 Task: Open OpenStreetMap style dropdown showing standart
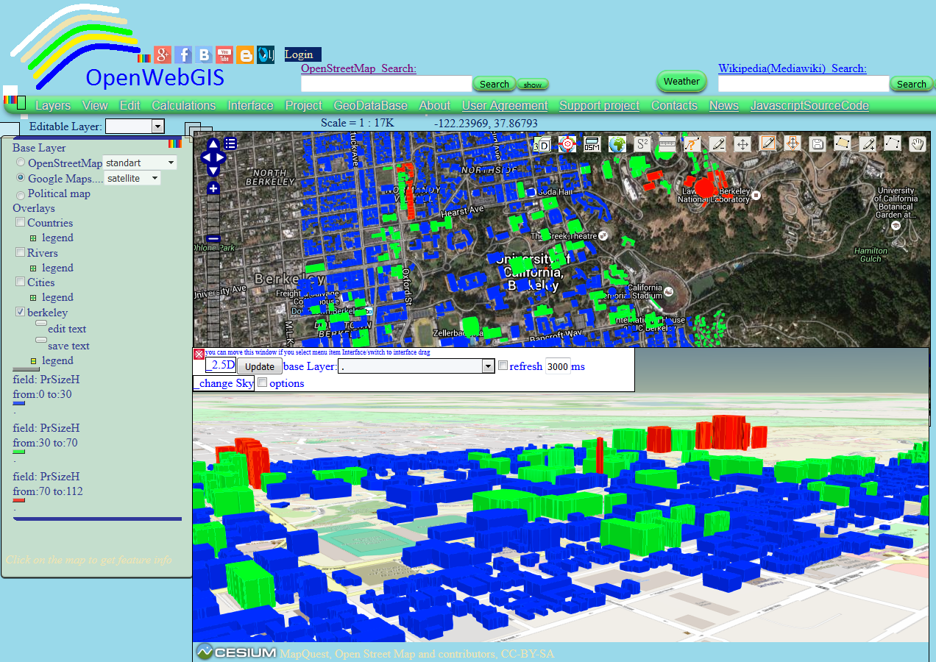pos(141,163)
